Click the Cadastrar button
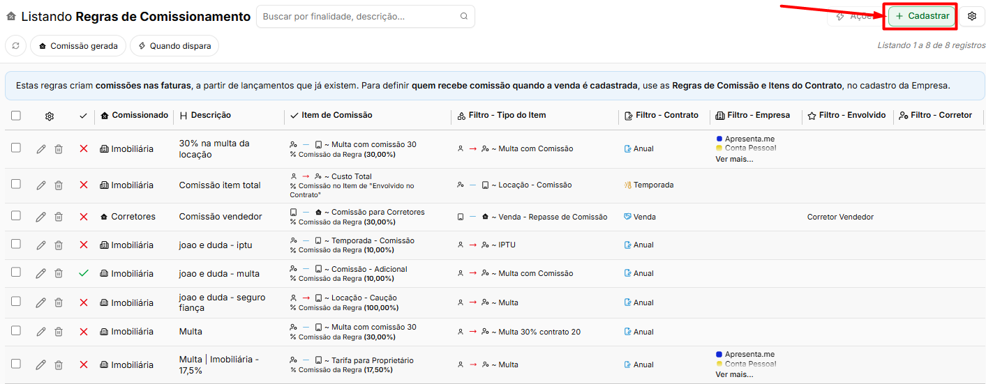 click(921, 16)
